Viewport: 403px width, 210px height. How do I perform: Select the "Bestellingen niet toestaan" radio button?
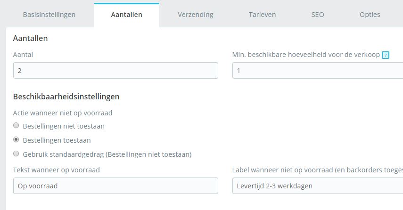[x=16, y=126]
